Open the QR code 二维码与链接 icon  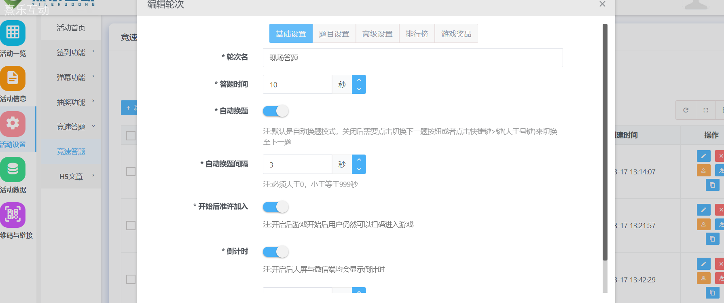13,215
